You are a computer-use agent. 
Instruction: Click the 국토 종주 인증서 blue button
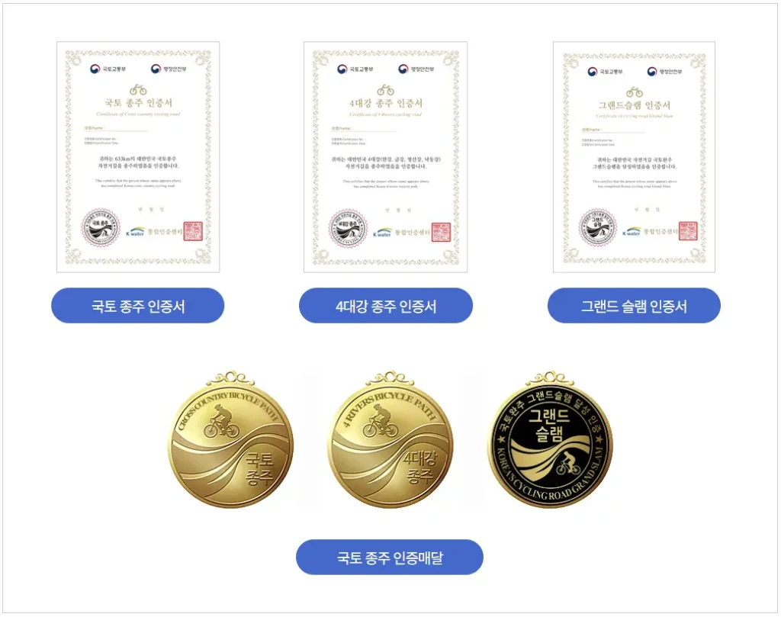(x=137, y=305)
